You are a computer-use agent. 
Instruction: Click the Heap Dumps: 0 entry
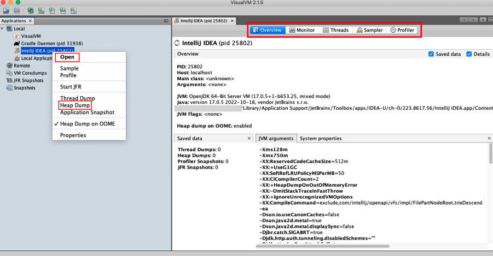pos(196,156)
